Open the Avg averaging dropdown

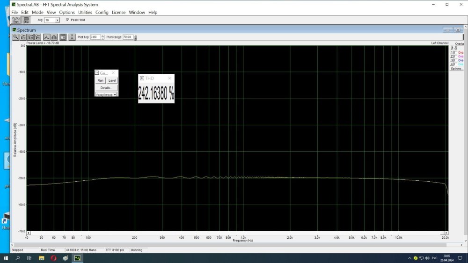[57, 20]
